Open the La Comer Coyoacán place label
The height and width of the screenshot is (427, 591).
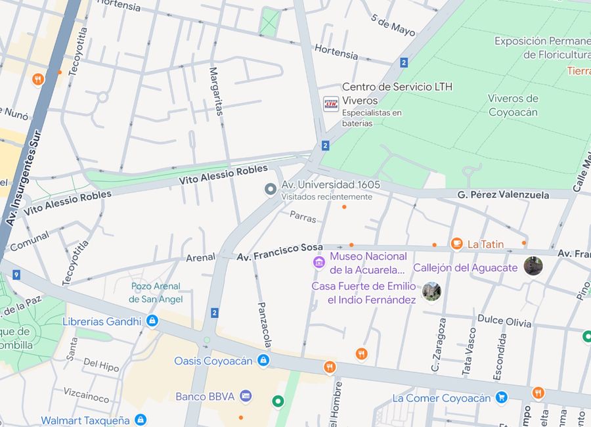point(441,398)
